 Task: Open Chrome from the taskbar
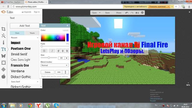[30, 105]
